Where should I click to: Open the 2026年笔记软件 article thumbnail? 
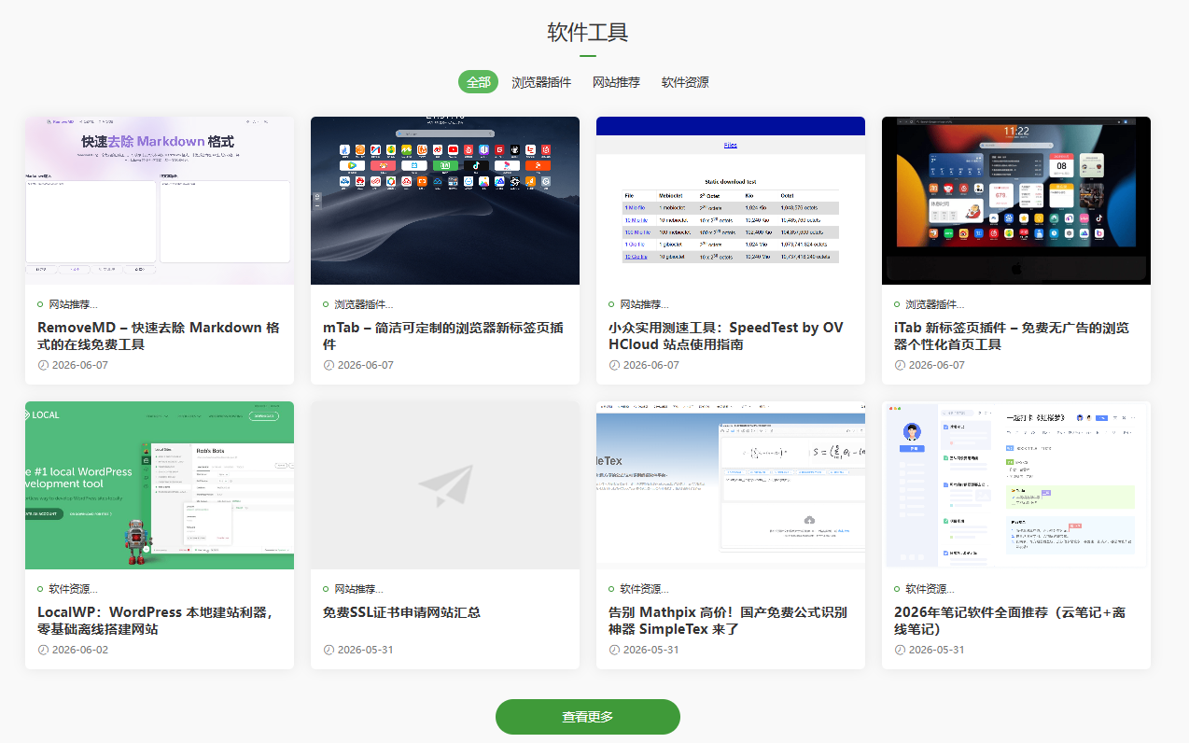click(x=1016, y=485)
